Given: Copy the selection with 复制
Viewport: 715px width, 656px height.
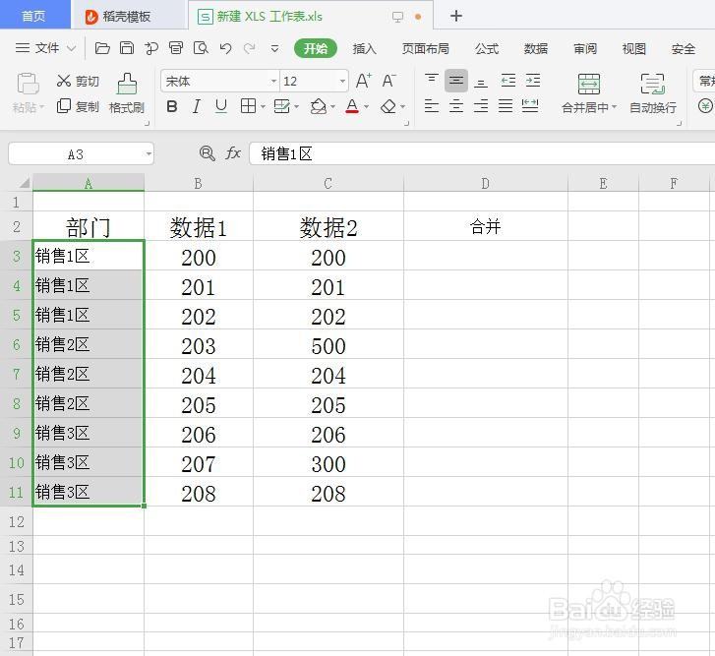Looking at the screenshot, I should [x=78, y=106].
